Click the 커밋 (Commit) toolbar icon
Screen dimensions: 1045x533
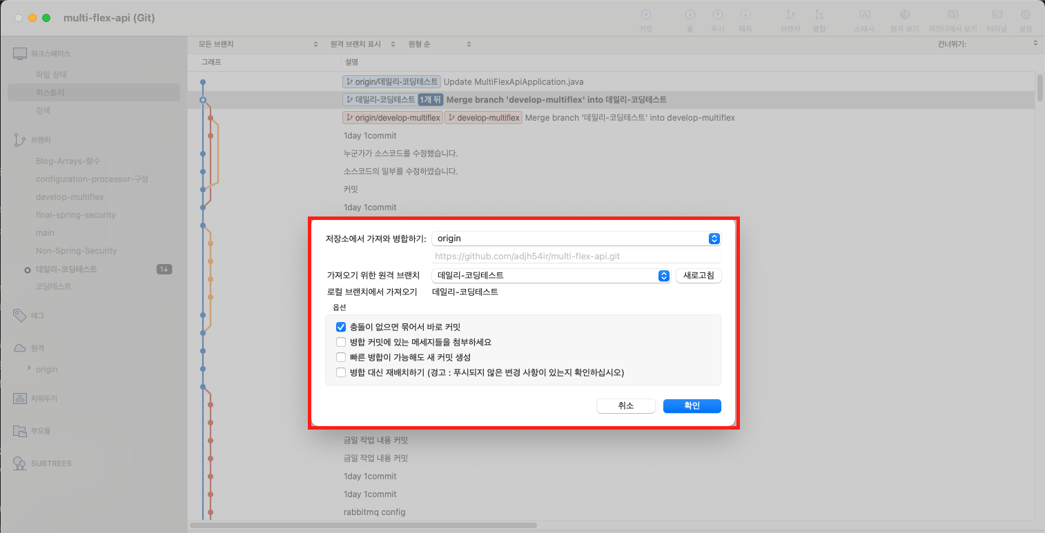tap(645, 14)
